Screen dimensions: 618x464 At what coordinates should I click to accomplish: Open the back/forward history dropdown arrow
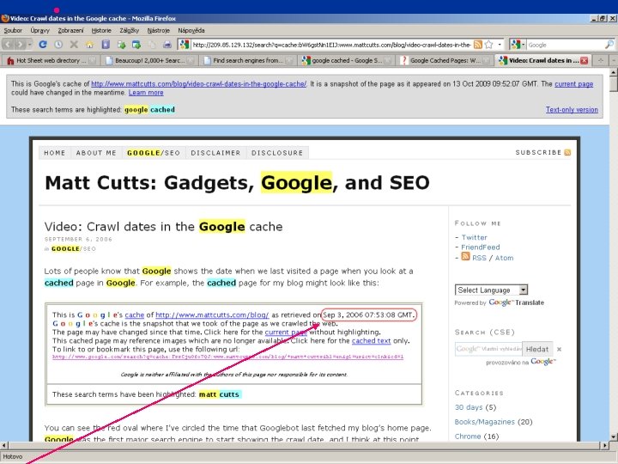(x=30, y=45)
